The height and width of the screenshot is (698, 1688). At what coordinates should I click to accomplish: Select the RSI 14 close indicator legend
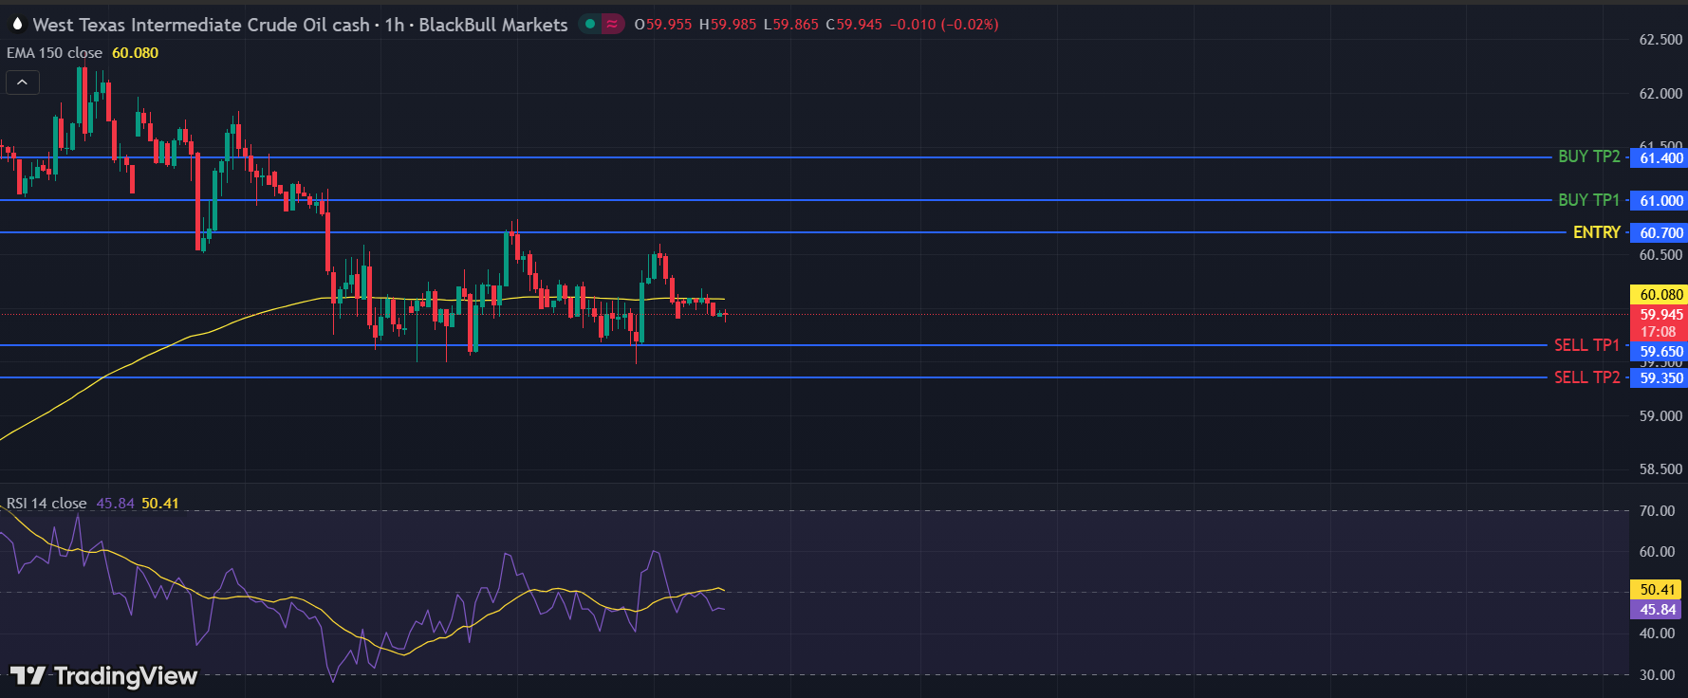pos(46,504)
